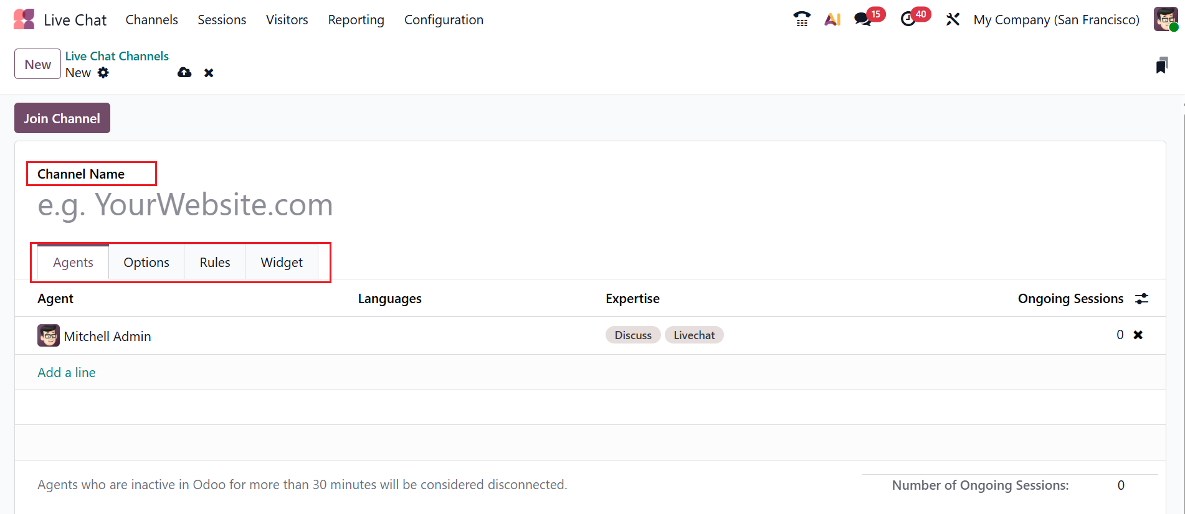Open the Mitchell Admin user avatar menu
Image resolution: width=1185 pixels, height=514 pixels.
click(1165, 19)
